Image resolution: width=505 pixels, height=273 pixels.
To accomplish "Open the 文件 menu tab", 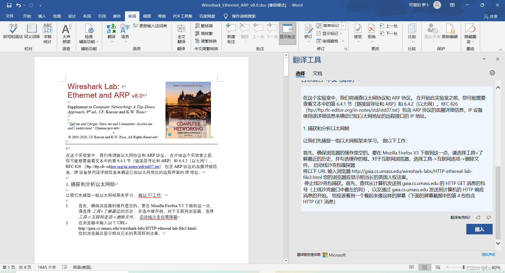I will coord(10,16).
